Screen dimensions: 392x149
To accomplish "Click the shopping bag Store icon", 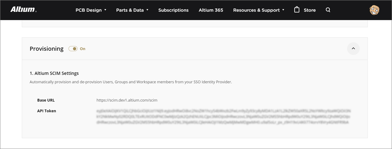I will tap(297, 10).
